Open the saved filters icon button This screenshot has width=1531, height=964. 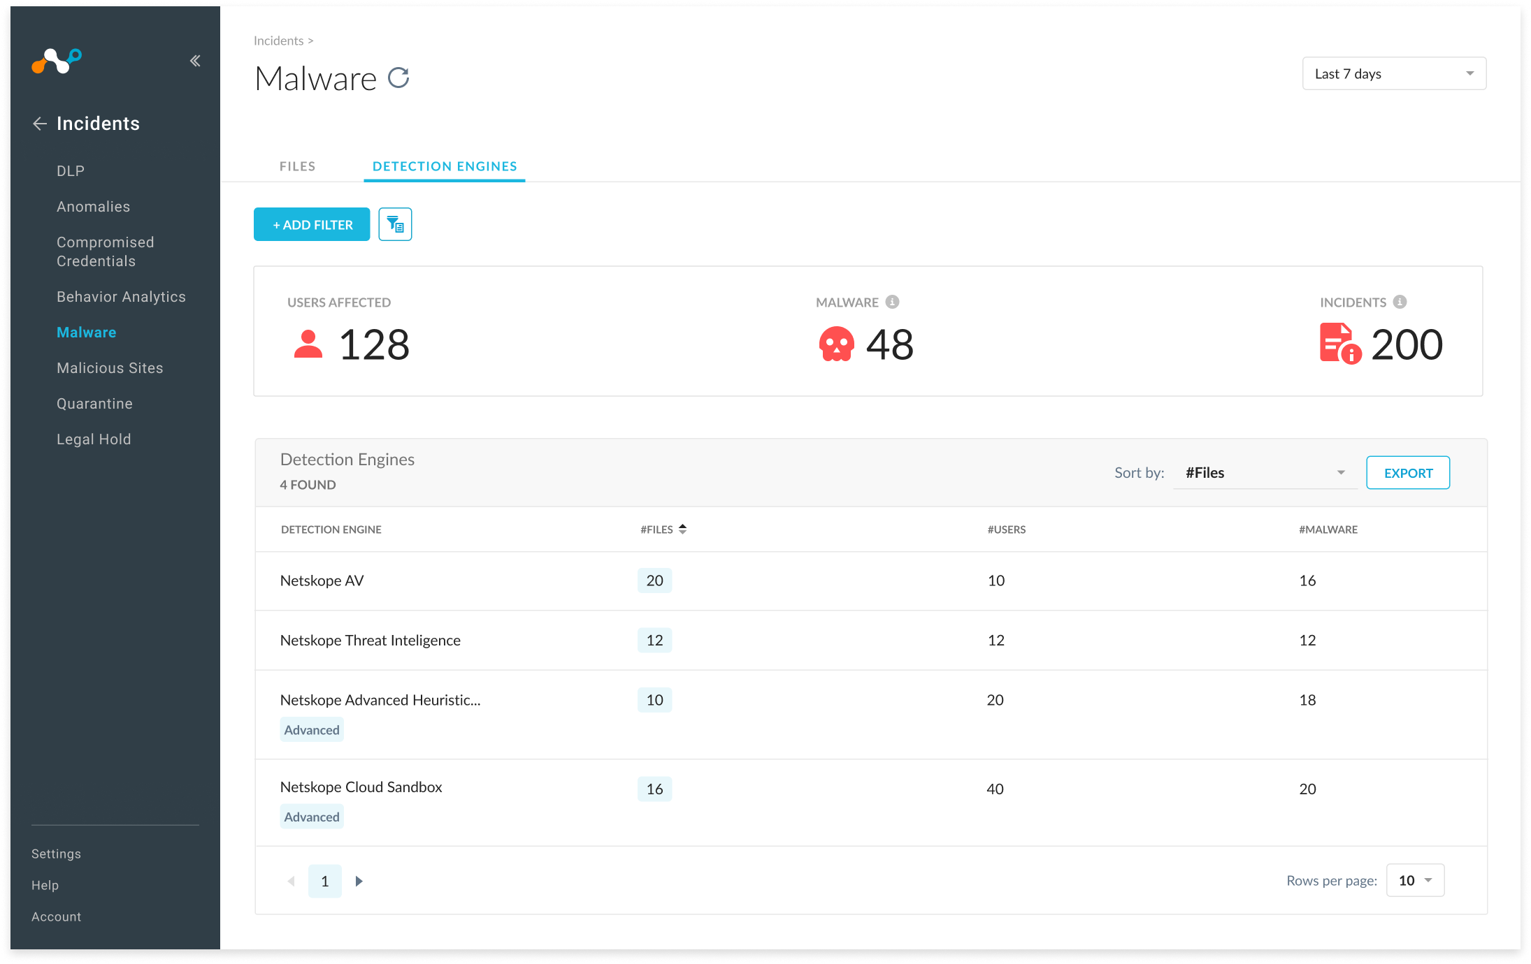395,224
